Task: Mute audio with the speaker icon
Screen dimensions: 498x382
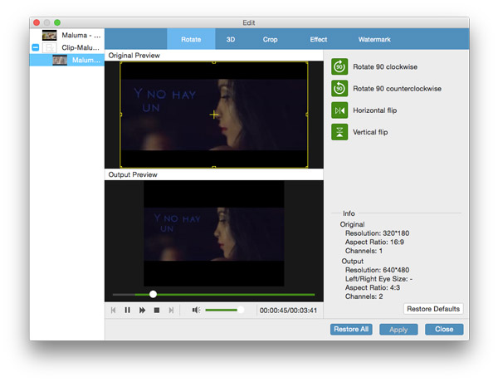Action: click(x=196, y=310)
